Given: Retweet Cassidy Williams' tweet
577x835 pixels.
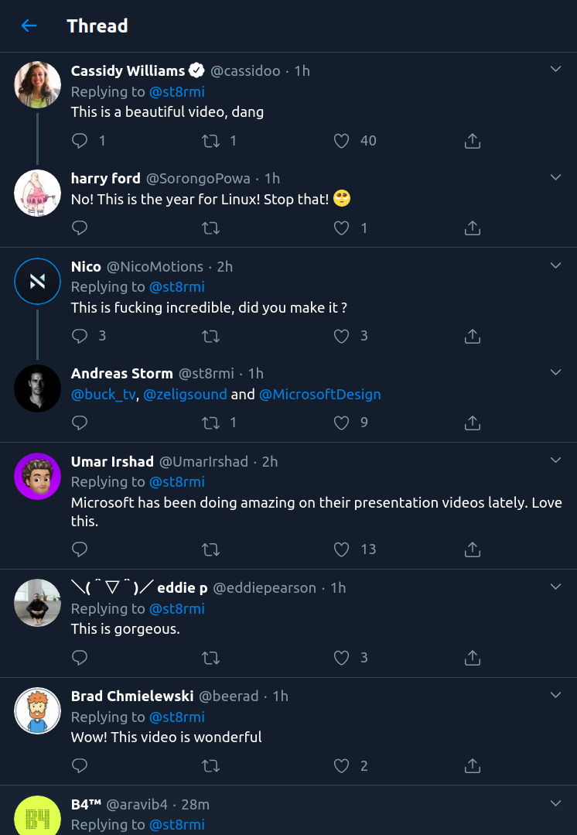Looking at the screenshot, I should pyautogui.click(x=211, y=141).
